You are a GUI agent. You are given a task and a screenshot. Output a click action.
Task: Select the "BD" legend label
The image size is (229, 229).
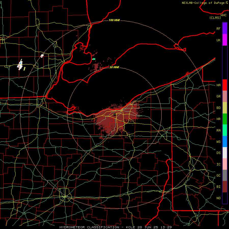[218, 108]
